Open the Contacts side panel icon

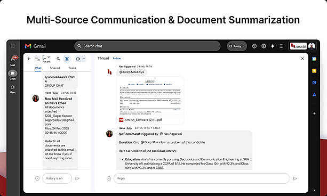pyautogui.click(x=314, y=95)
